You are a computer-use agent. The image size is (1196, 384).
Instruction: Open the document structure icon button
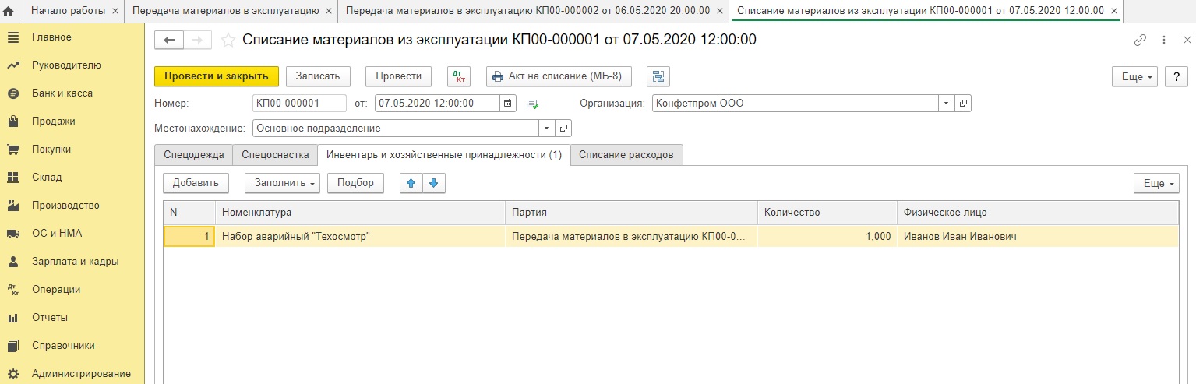[x=658, y=76]
